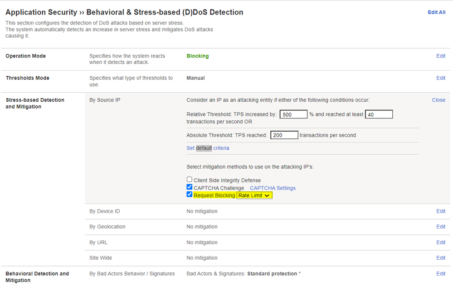
Task: Click the Set default criteria link
Action: coord(208,148)
